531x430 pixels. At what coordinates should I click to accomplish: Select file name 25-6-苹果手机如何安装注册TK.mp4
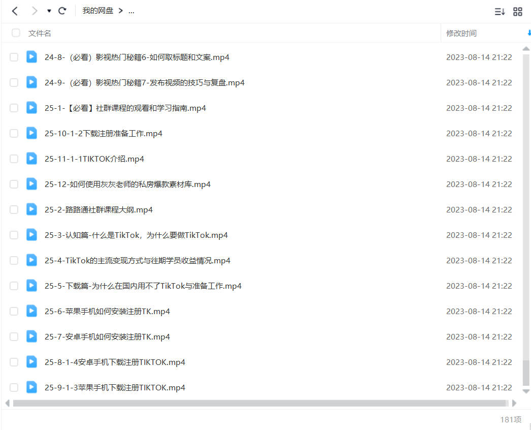point(107,312)
